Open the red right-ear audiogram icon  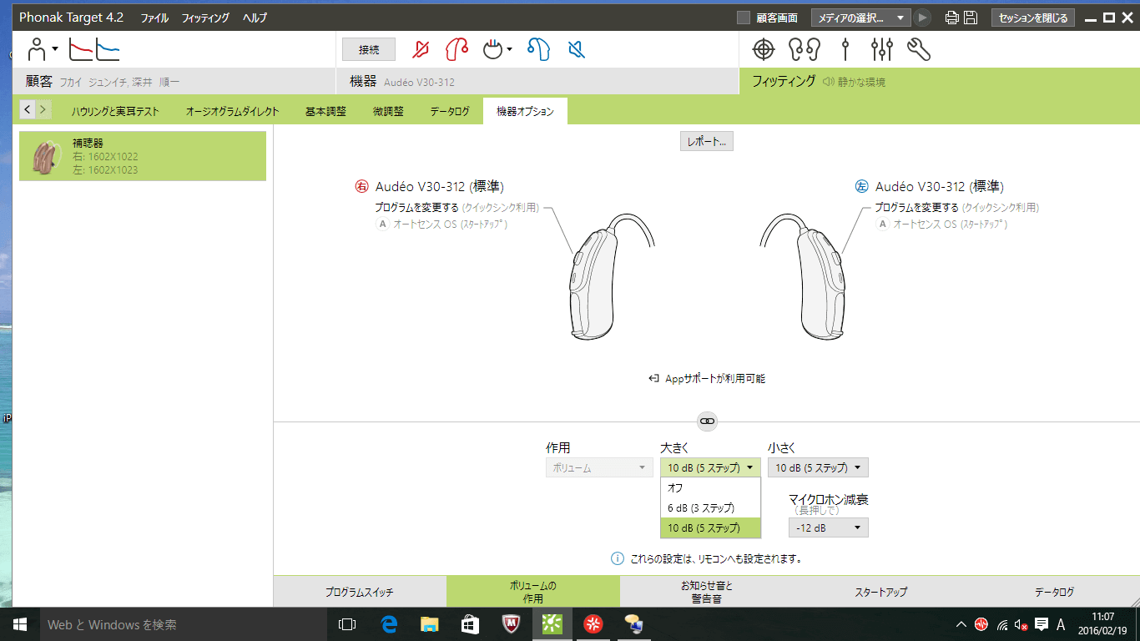point(80,50)
